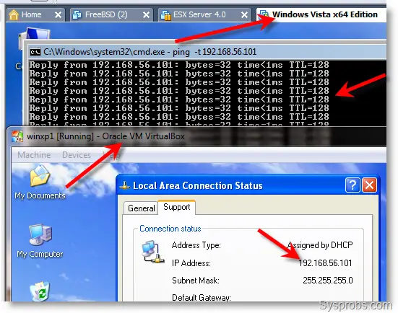This screenshot has width=398, height=313.
Task: Open the Machine menu in VirtualBox
Action: coord(34,154)
